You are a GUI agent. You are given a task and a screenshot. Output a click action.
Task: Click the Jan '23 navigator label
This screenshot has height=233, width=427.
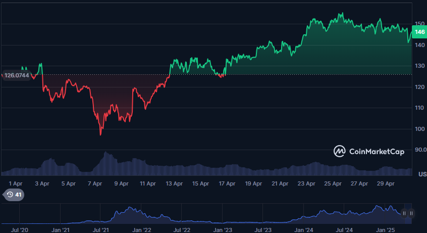tap(223, 229)
